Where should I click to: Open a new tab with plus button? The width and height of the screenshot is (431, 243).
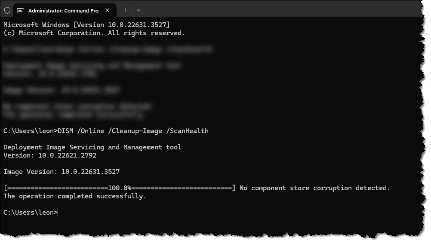(126, 10)
